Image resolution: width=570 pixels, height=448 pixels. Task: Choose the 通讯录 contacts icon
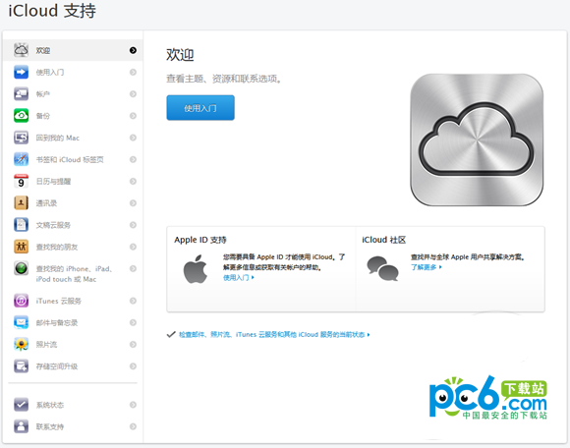pyautogui.click(x=21, y=202)
